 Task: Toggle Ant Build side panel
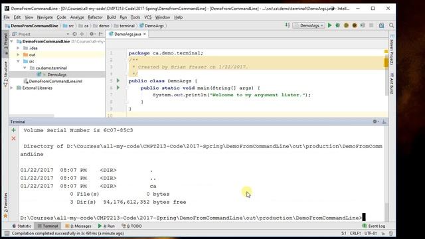pyautogui.click(x=392, y=84)
